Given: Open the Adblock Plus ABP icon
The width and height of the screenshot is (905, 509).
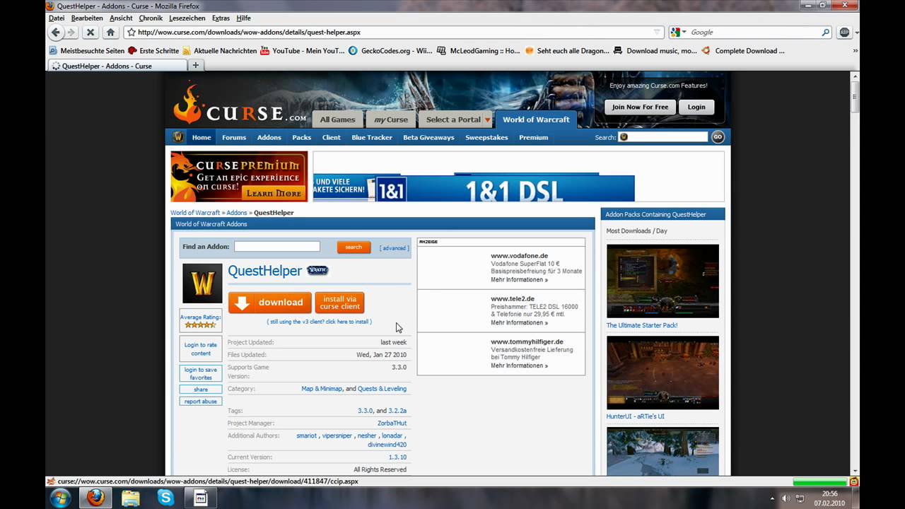Looking at the screenshot, I should (844, 33).
